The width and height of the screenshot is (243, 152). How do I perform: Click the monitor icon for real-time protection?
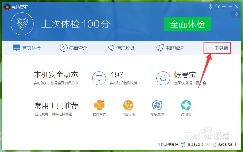point(99,78)
